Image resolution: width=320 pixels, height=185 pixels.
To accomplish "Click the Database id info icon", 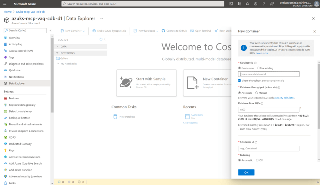I will [255, 63].
